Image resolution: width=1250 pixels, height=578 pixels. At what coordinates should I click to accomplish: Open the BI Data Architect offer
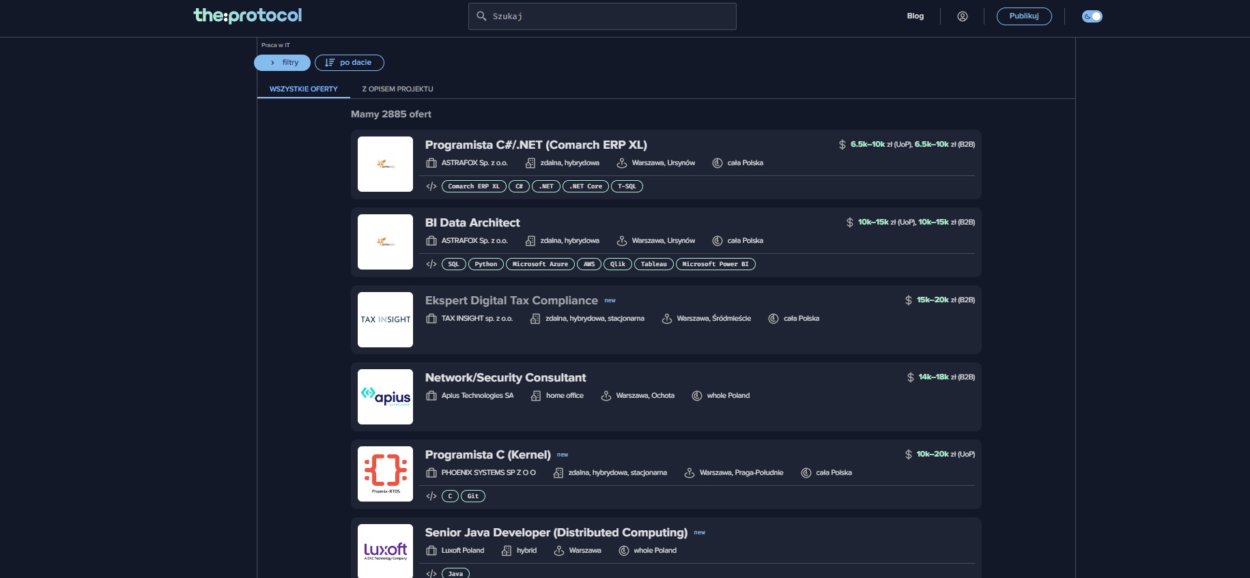(x=472, y=223)
